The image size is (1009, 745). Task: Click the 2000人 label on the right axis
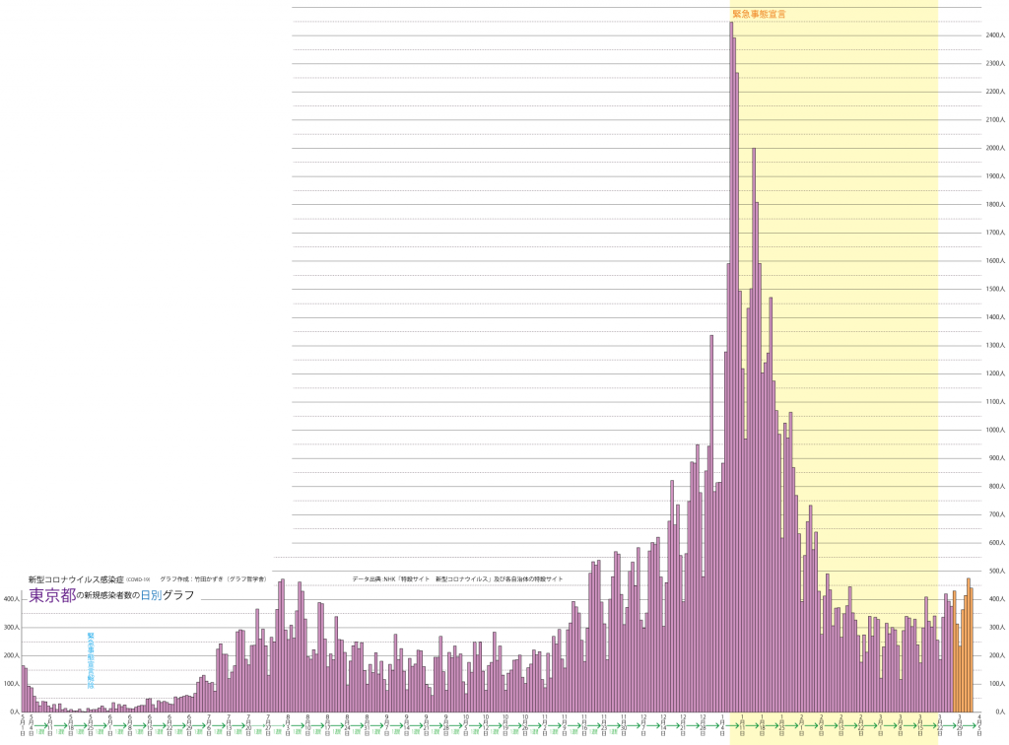995,149
